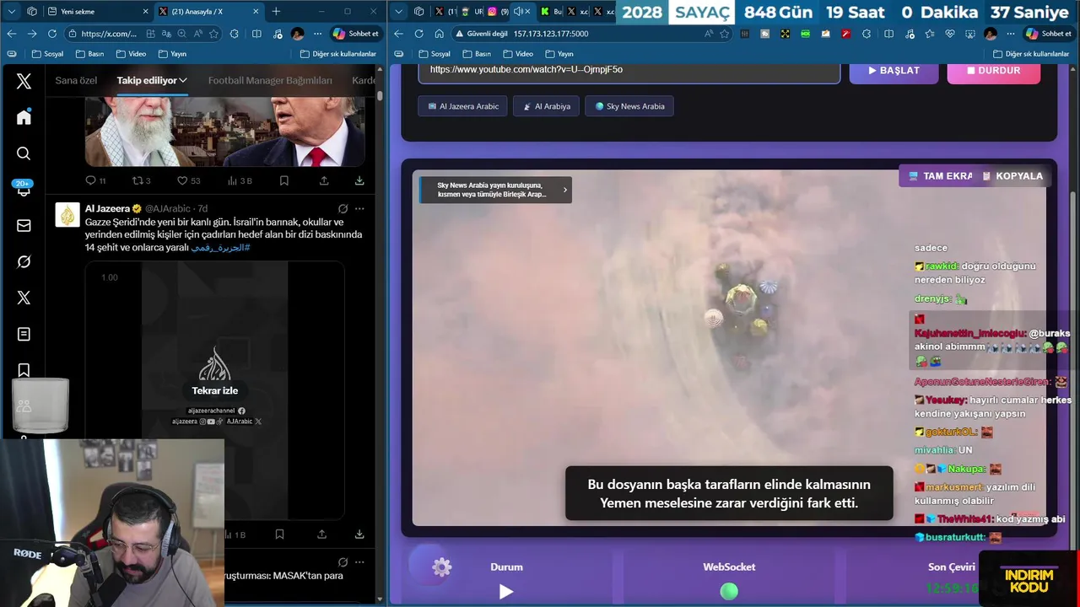This screenshot has width=1080, height=607.
Task: Open the gear settings button near Durum
Action: tap(441, 567)
